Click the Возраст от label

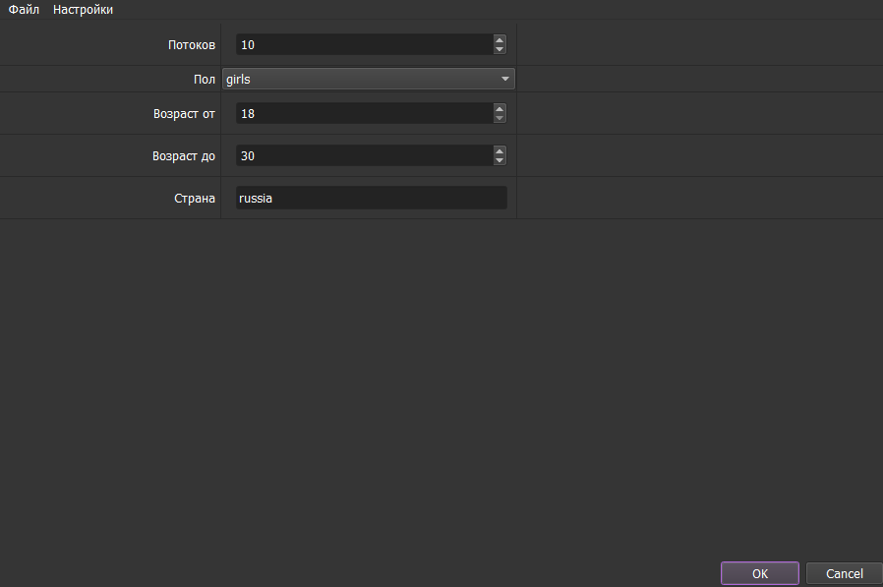(184, 113)
